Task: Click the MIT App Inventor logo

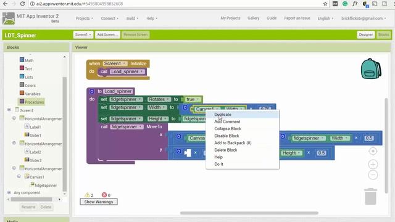Action: tap(9, 18)
